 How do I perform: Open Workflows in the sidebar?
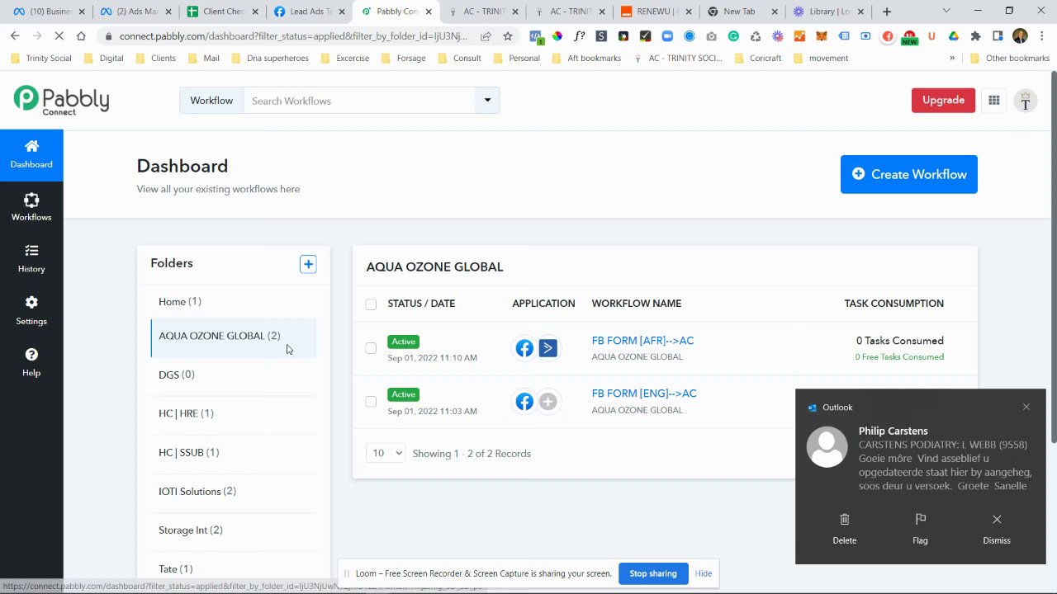[31, 207]
